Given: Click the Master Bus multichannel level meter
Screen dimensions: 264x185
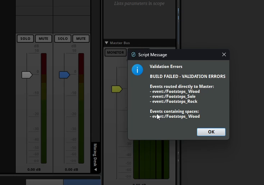Looking at the screenshot, I should [151, 159].
